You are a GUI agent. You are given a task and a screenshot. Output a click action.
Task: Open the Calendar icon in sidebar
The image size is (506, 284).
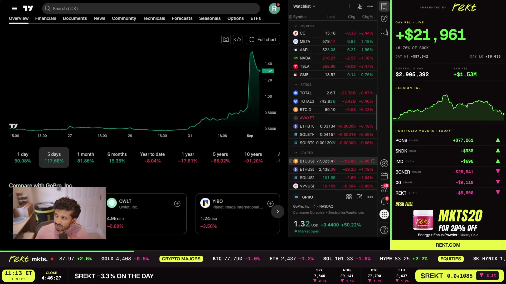click(x=384, y=176)
